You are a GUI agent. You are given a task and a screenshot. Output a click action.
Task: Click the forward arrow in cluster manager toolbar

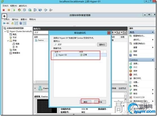pyautogui.click(x=8, y=23)
